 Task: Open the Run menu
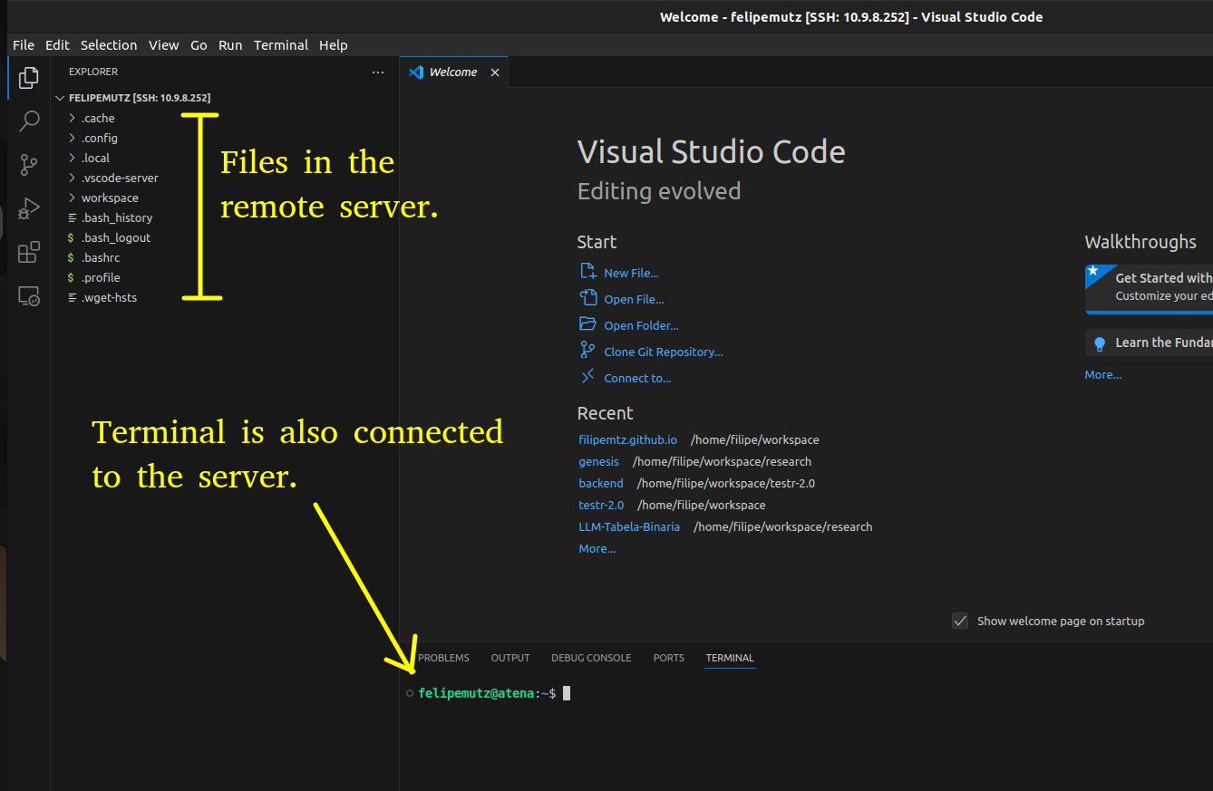point(230,44)
